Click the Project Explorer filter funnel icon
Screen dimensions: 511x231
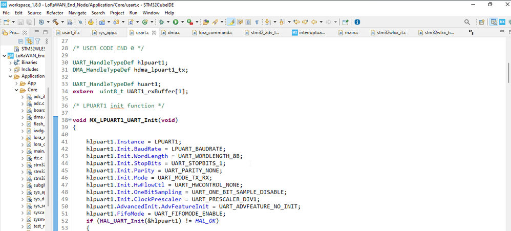tap(38, 41)
